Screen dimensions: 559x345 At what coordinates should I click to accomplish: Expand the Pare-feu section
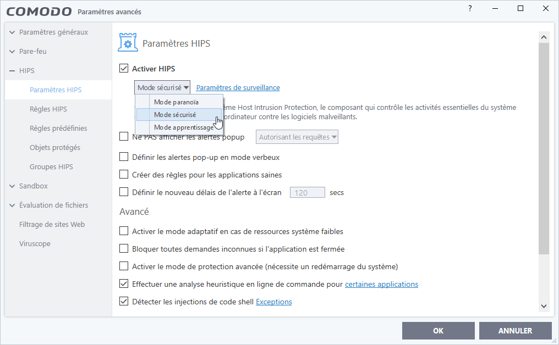12,52
